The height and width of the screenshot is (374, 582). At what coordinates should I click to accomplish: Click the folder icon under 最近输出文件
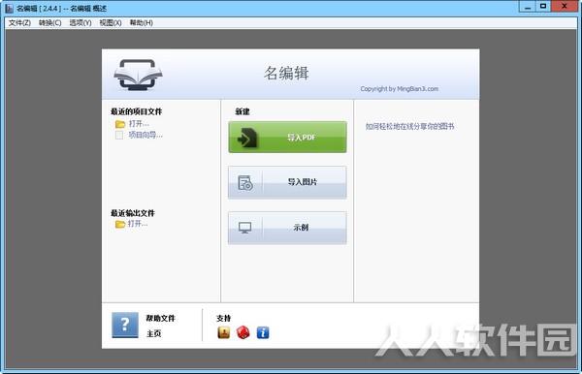120,224
